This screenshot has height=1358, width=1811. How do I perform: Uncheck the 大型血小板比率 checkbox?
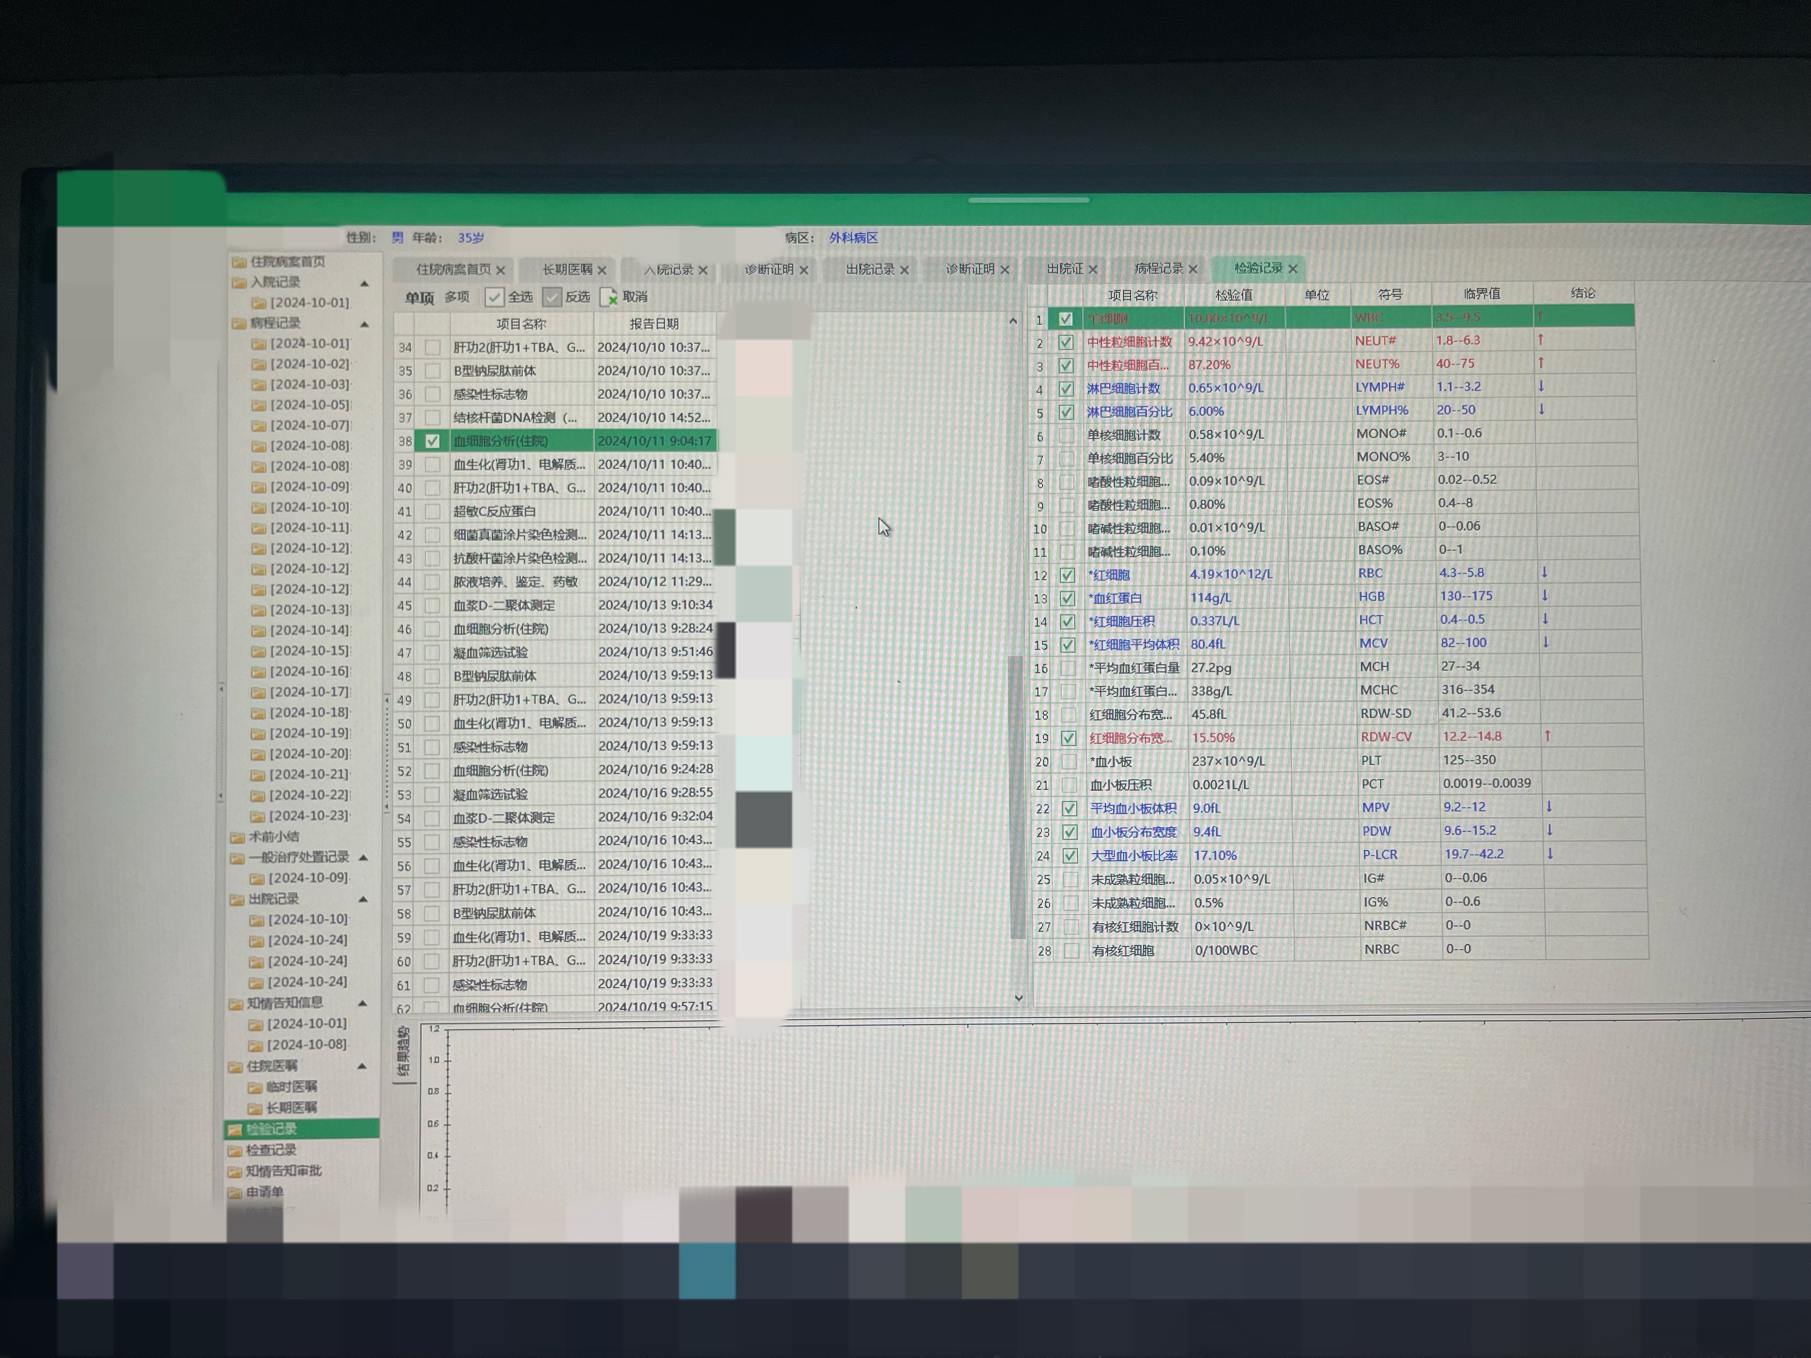[1069, 855]
